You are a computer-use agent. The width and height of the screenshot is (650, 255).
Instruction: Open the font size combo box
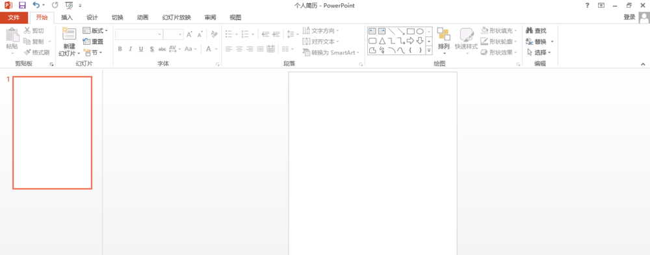click(x=174, y=34)
